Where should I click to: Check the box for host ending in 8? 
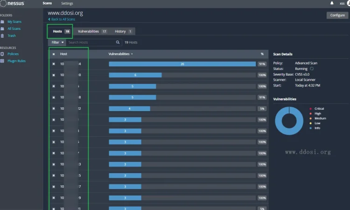click(54, 98)
